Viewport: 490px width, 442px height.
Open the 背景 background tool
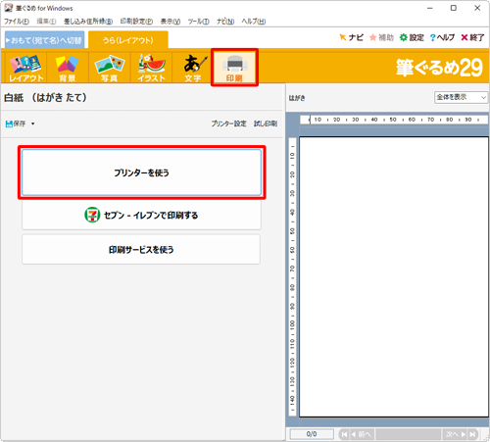click(68, 68)
